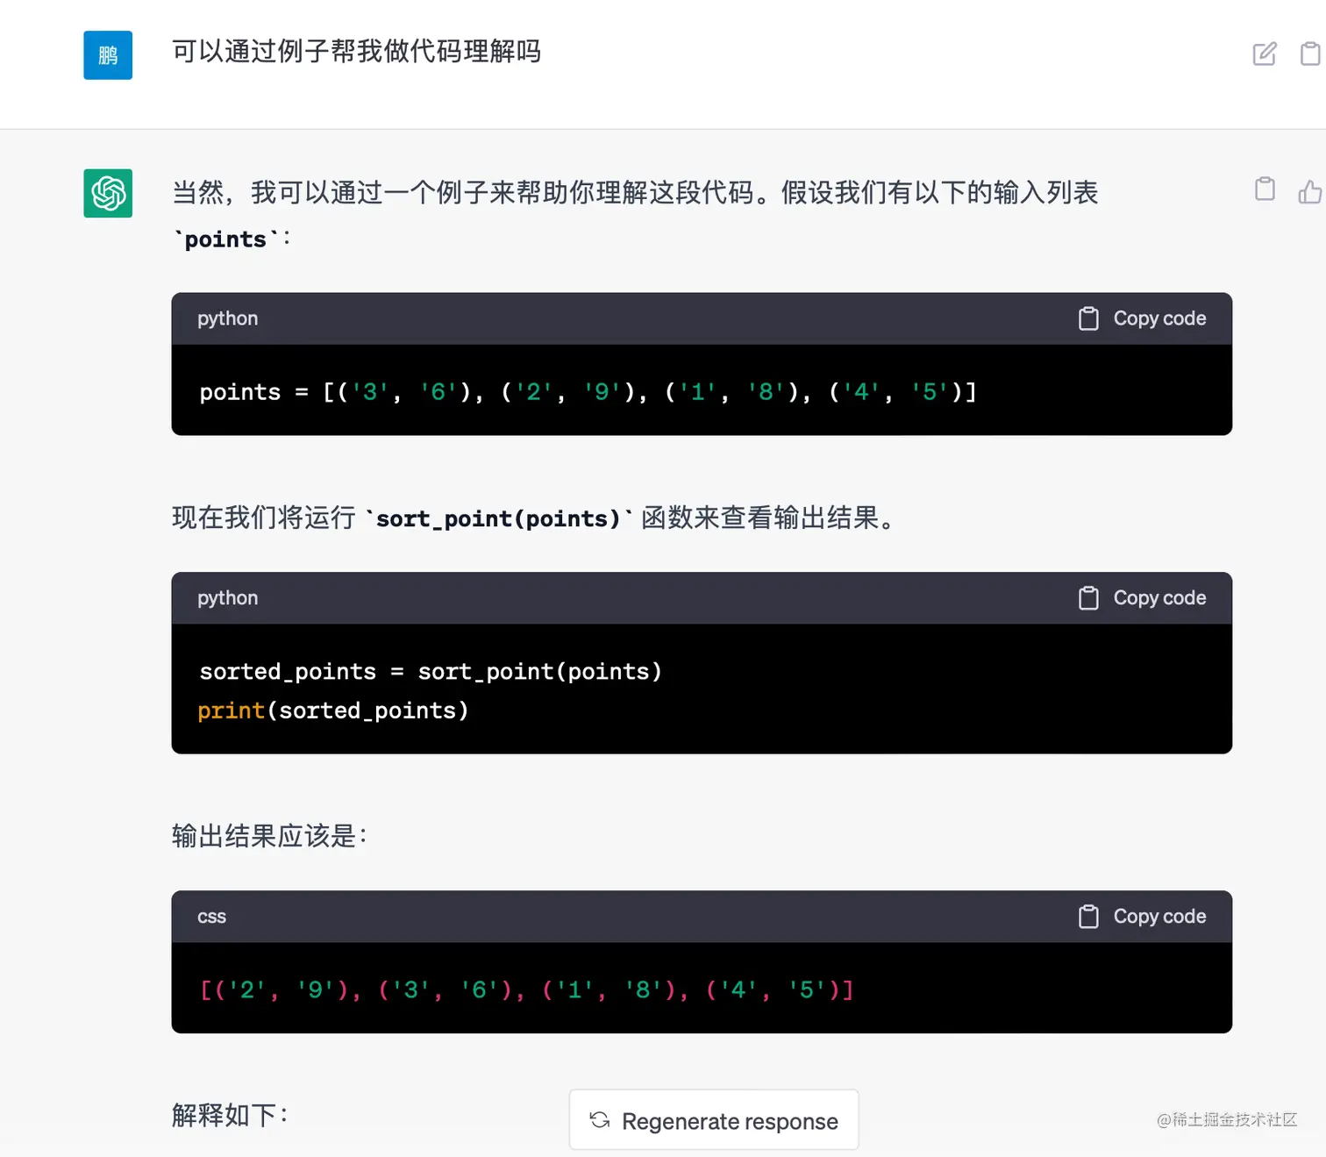Click the user question text 可以通过例子帮我做代码理解吗
This screenshot has height=1157, width=1326.
pyautogui.click(x=356, y=52)
